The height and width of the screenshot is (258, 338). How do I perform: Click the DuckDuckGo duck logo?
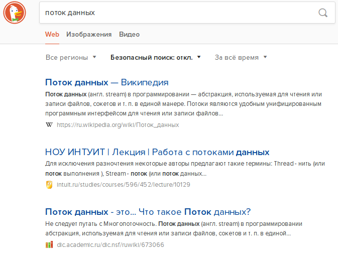[15, 13]
